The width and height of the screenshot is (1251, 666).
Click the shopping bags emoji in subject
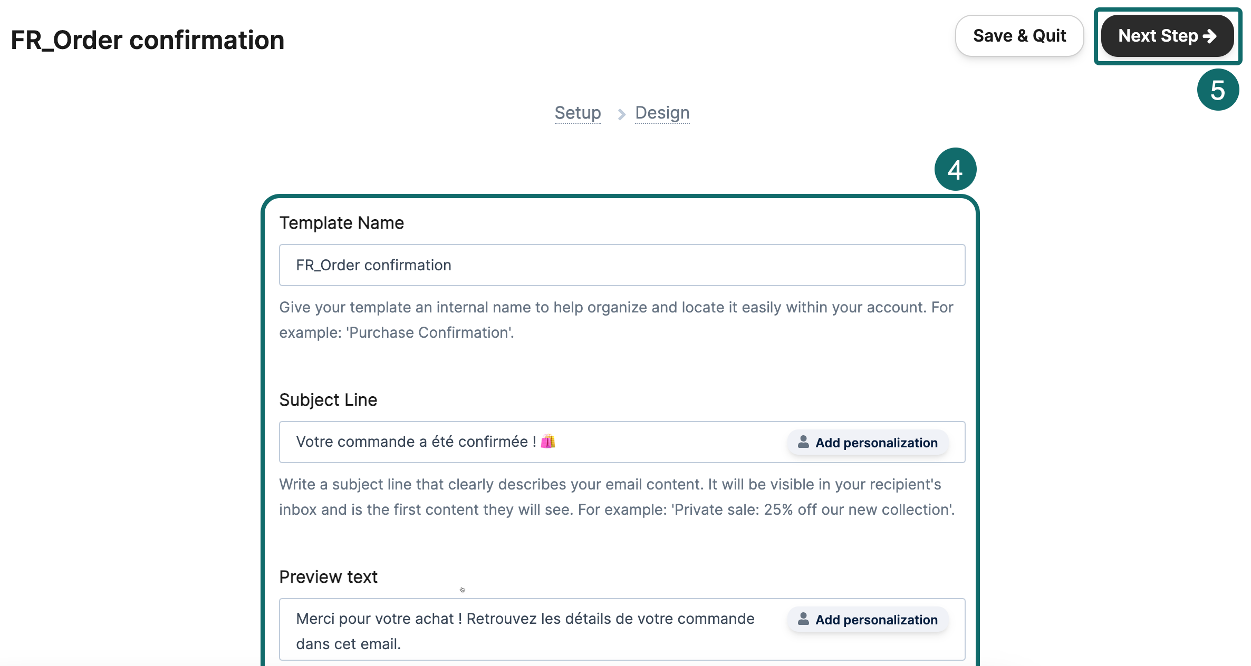click(x=548, y=441)
